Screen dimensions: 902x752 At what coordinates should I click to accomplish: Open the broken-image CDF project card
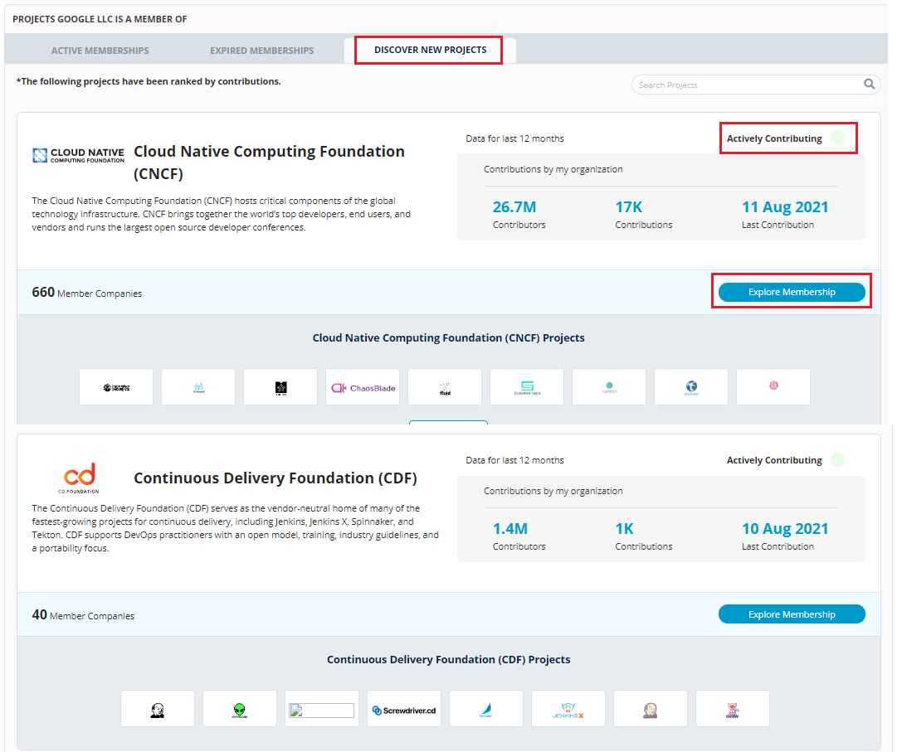[322, 709]
